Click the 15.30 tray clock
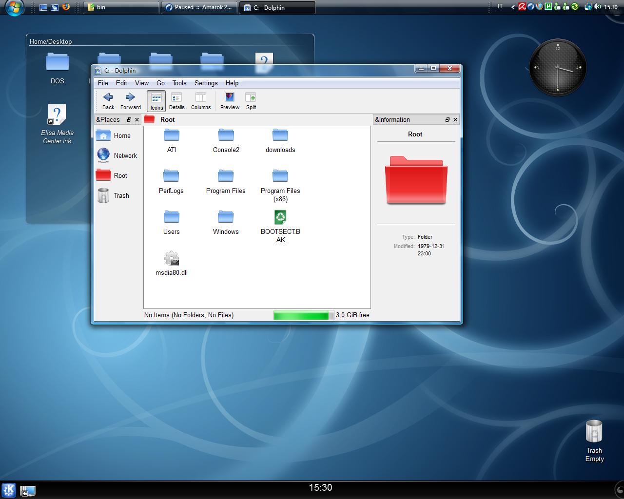624x499 pixels. tap(611, 7)
